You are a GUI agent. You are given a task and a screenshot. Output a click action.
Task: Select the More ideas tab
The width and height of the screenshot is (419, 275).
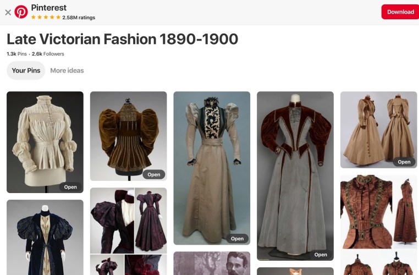(67, 70)
